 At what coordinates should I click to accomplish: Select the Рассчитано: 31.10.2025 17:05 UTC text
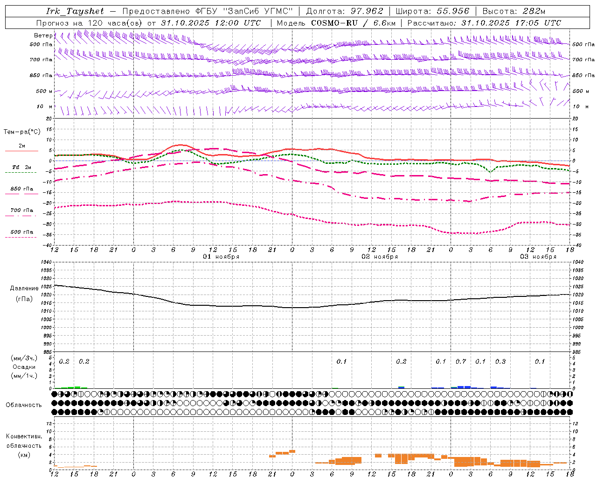(484, 23)
